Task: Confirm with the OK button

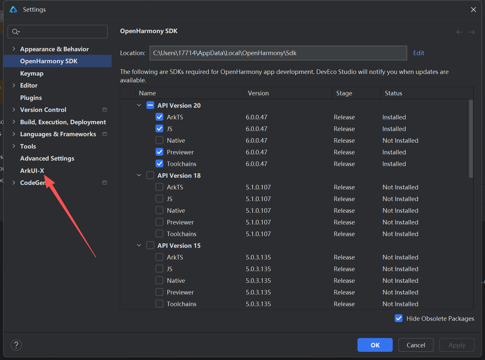Action: (x=375, y=345)
